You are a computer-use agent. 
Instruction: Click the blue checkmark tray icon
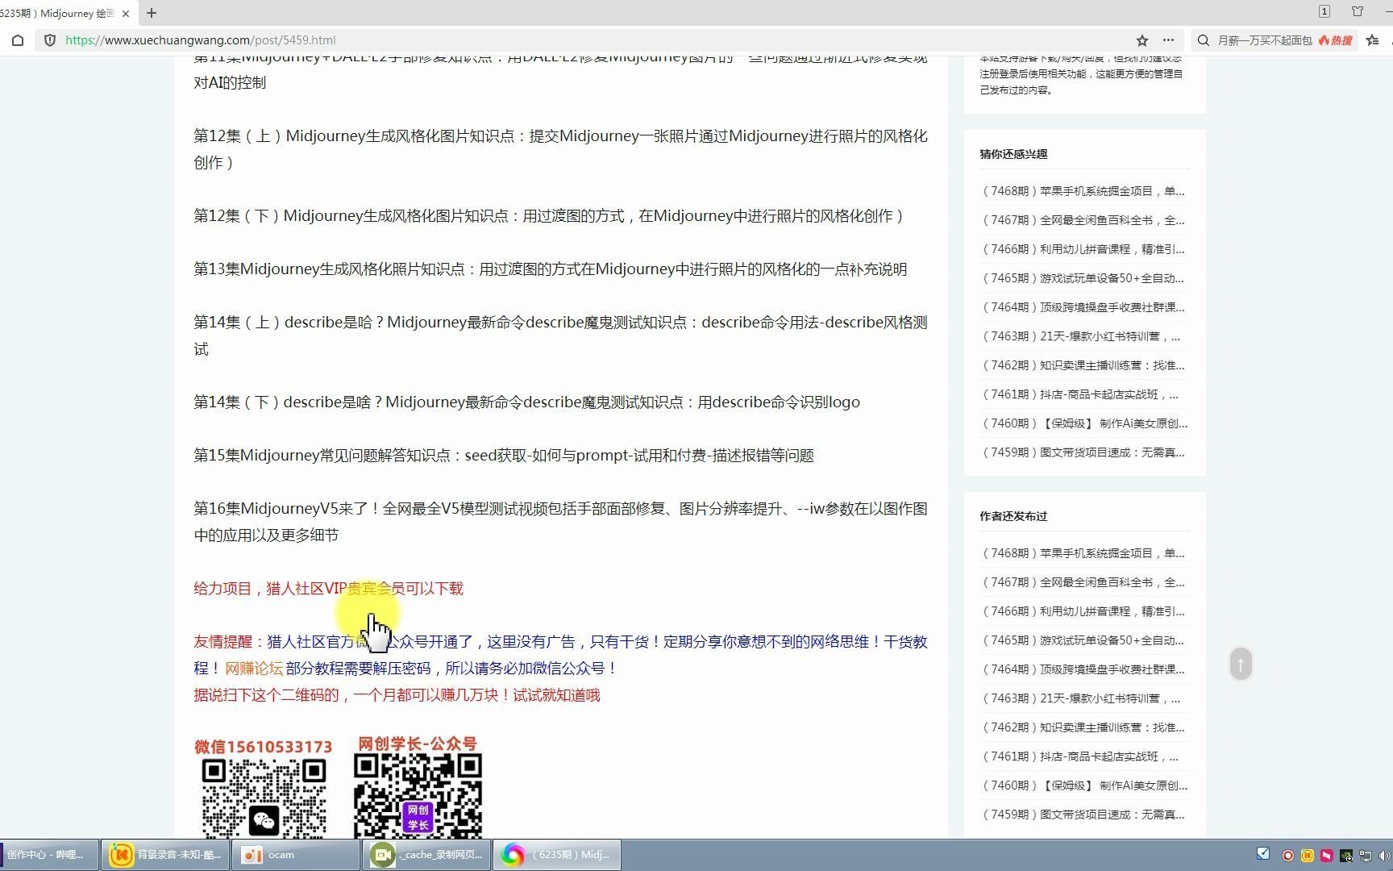(x=1263, y=853)
